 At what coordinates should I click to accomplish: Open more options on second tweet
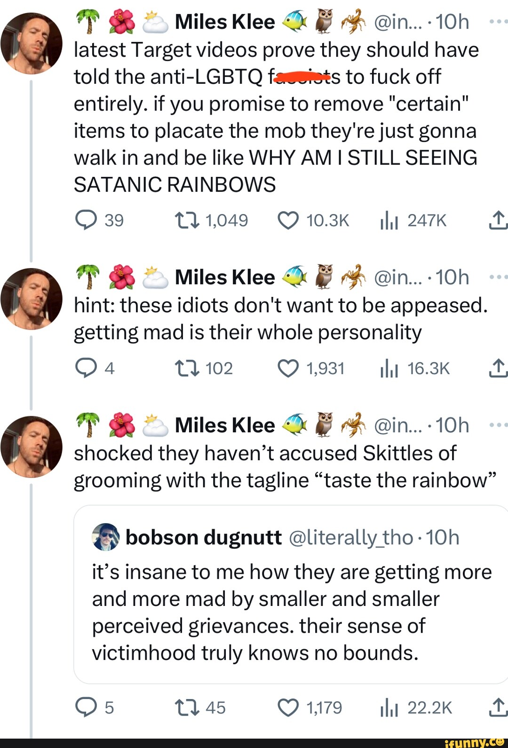(498, 277)
